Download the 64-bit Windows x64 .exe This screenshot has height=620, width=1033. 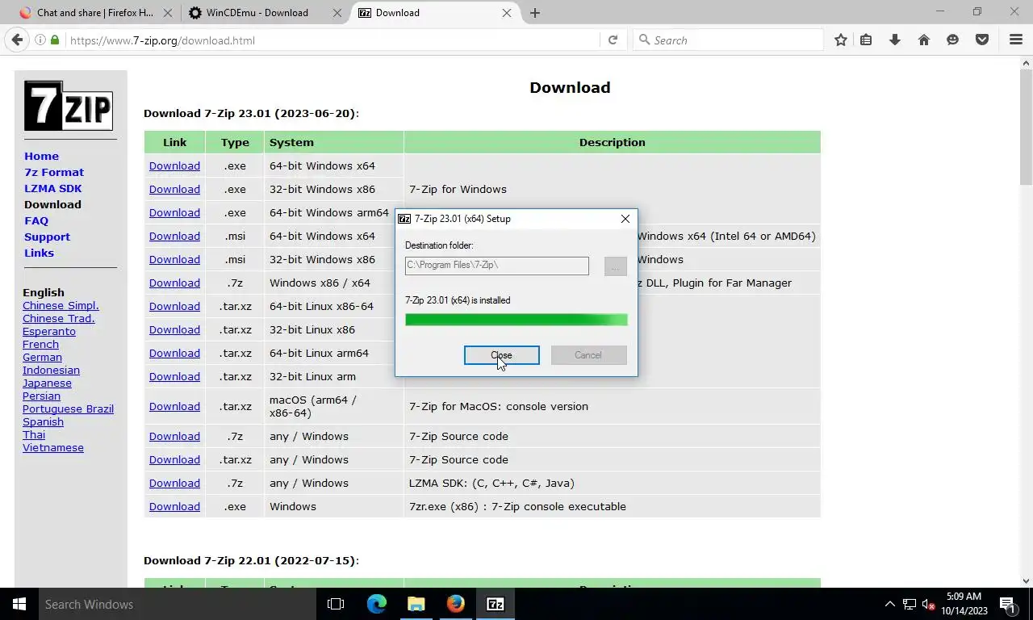(x=174, y=165)
